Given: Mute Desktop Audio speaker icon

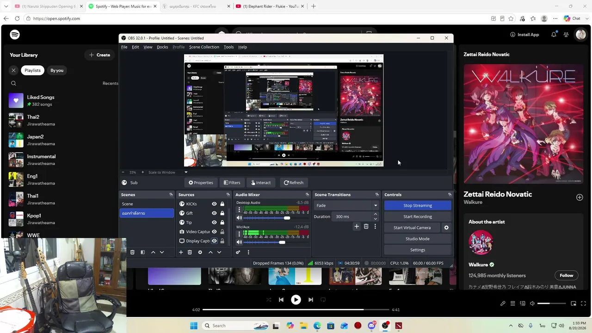Looking at the screenshot, I should coord(239,218).
